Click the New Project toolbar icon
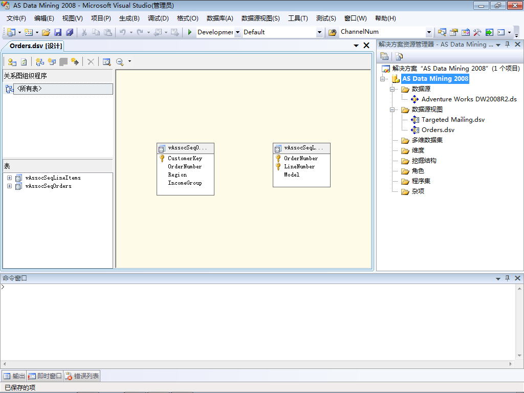The image size is (524, 393). (x=11, y=32)
